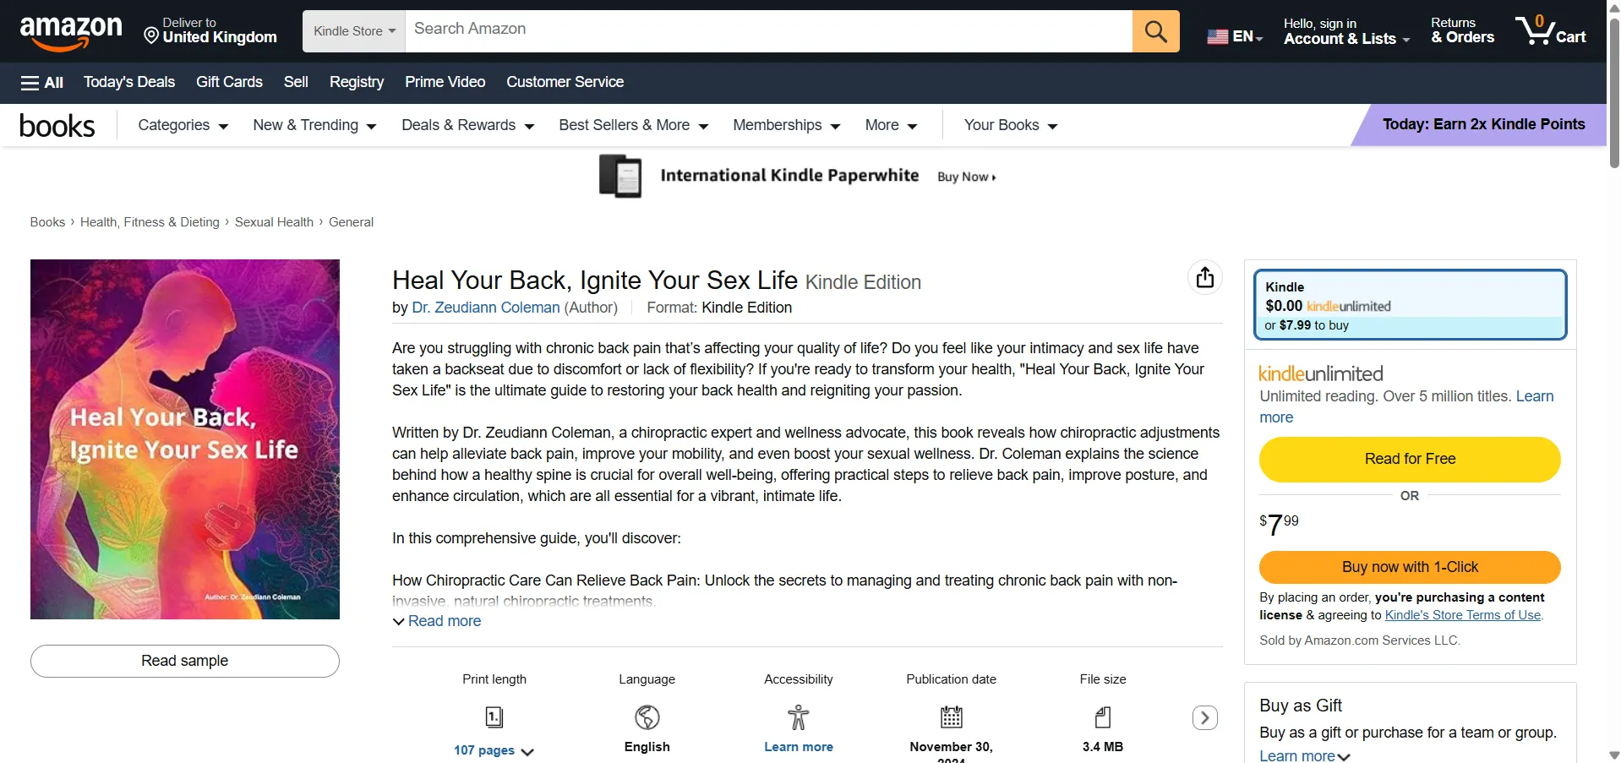Click the share icon beside the book title
The height and width of the screenshot is (763, 1621).
1205,277
